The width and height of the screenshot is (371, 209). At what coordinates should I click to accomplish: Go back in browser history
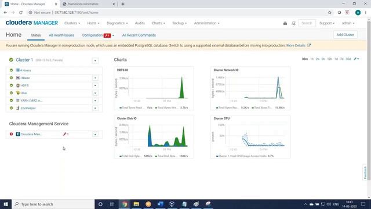pyautogui.click(x=5, y=13)
